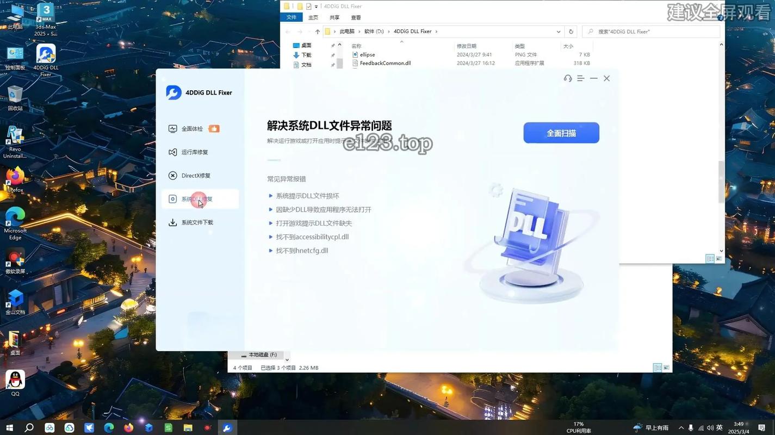This screenshot has width=775, height=435.
Task: Open the 查看 tab in Explorer
Action: tap(356, 17)
